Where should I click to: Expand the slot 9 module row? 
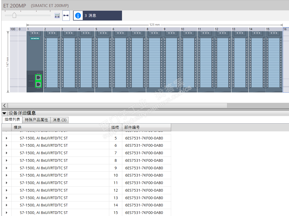click(7, 168)
